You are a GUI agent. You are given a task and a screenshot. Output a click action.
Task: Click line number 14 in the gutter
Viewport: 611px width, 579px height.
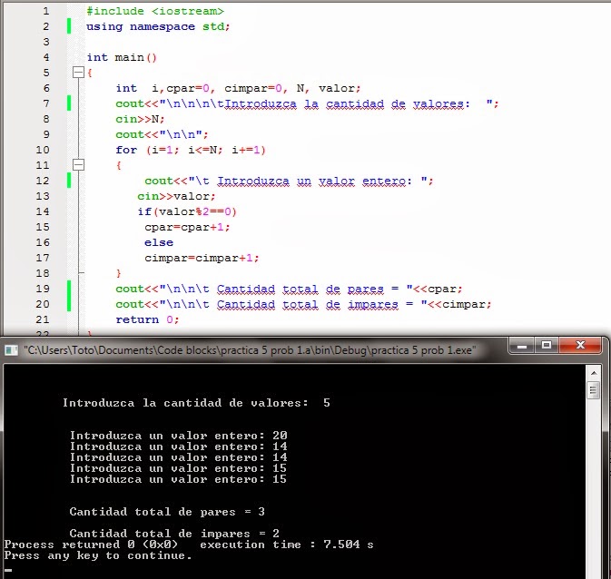pyautogui.click(x=43, y=211)
